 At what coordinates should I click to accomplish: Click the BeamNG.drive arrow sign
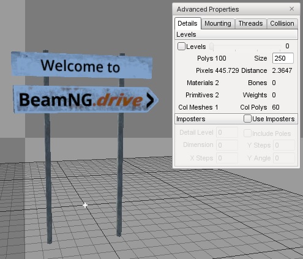pyautogui.click(x=85, y=100)
